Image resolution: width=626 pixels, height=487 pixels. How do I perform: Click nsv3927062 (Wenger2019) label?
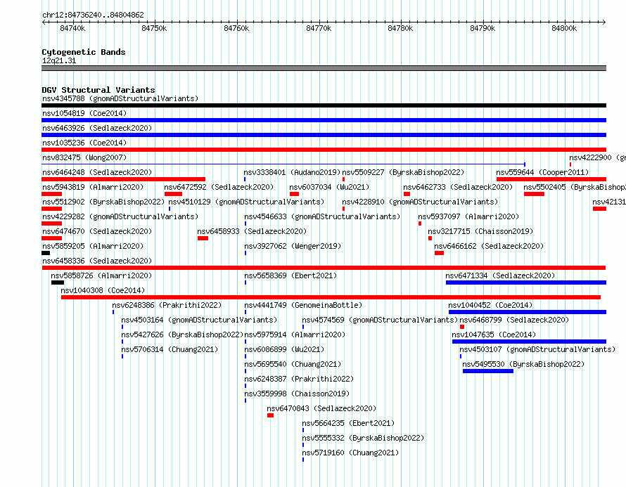click(x=293, y=246)
